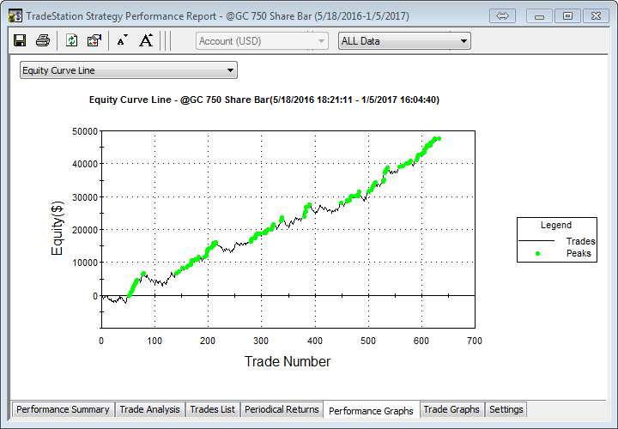
Task: Increase font size with large A icon
Action: [146, 40]
